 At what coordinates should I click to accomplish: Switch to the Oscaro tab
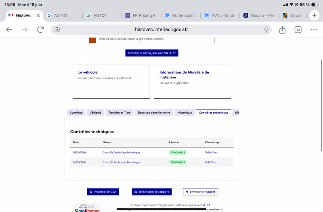259,15
